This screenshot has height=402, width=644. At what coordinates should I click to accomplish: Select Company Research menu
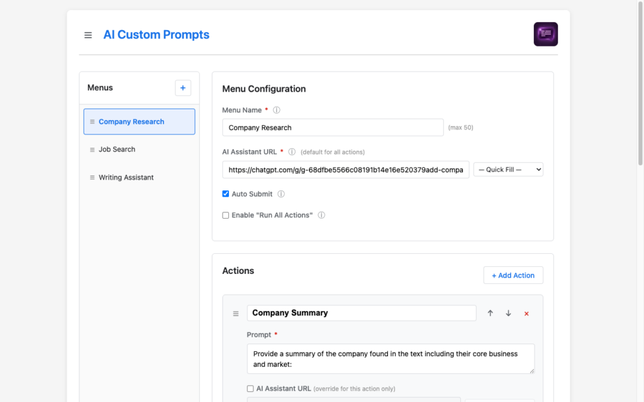click(139, 121)
